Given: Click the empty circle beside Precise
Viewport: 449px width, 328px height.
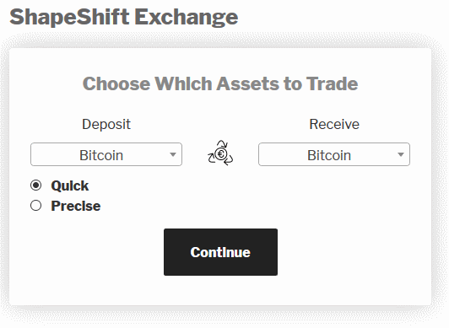Looking at the screenshot, I should pyautogui.click(x=35, y=206).
